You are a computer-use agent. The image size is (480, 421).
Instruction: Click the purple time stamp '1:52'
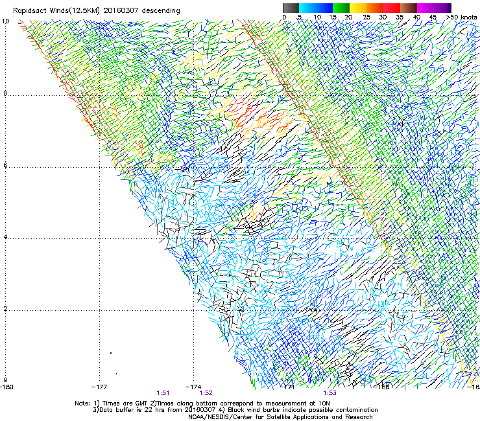click(206, 393)
